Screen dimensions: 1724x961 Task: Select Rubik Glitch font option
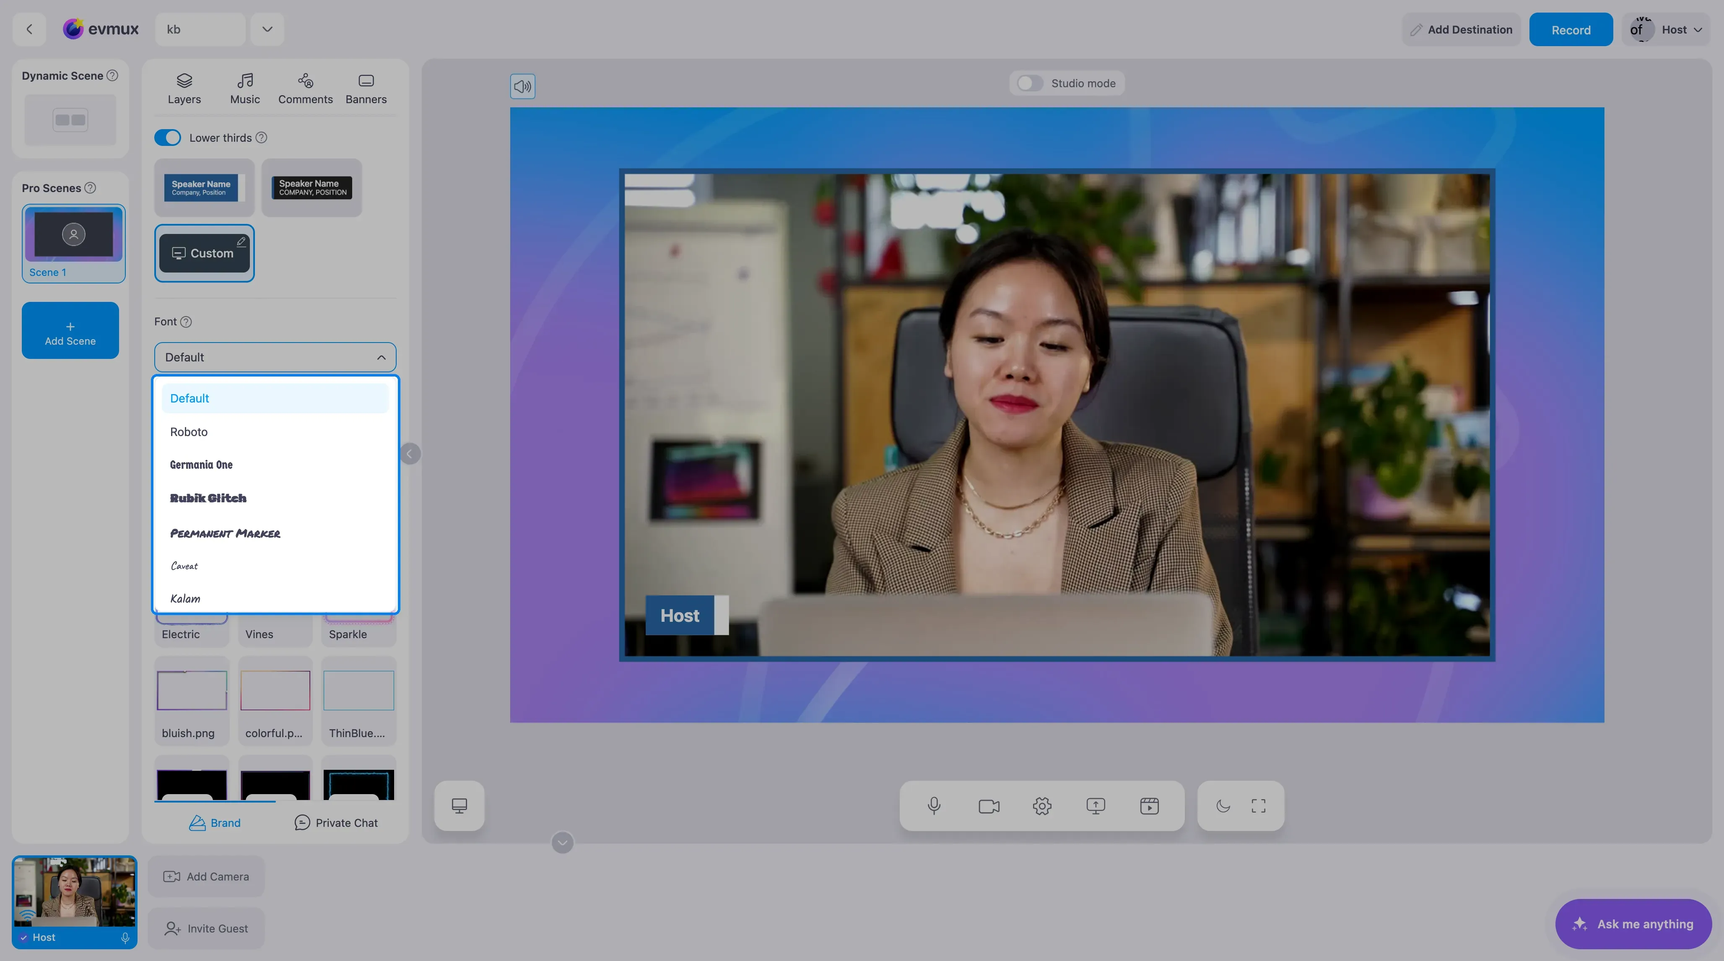pyautogui.click(x=275, y=499)
